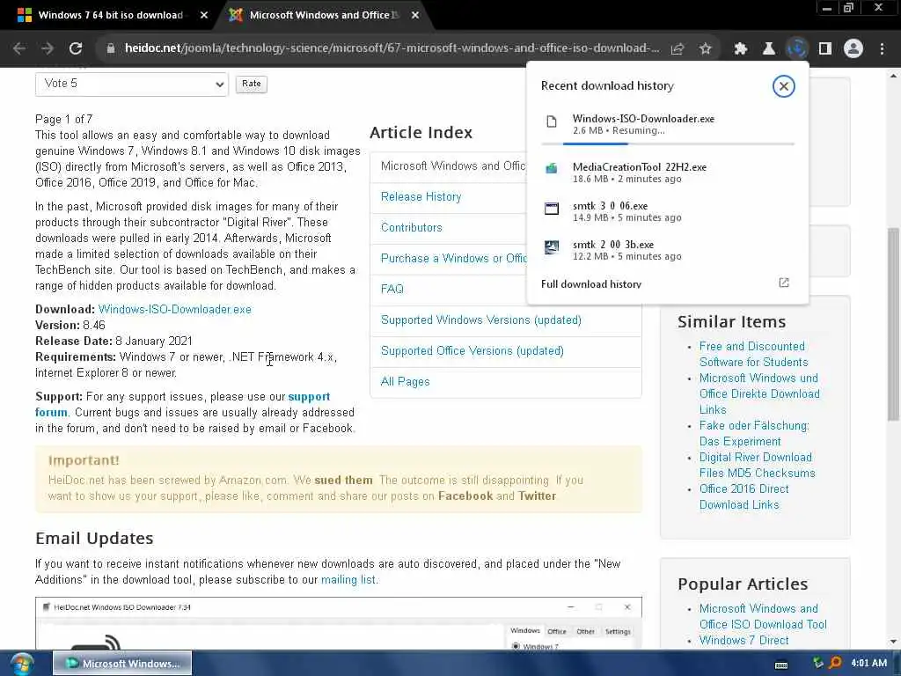The image size is (901, 676).
Task: Open the Windows 7 Direct popular article link
Action: pyautogui.click(x=744, y=641)
